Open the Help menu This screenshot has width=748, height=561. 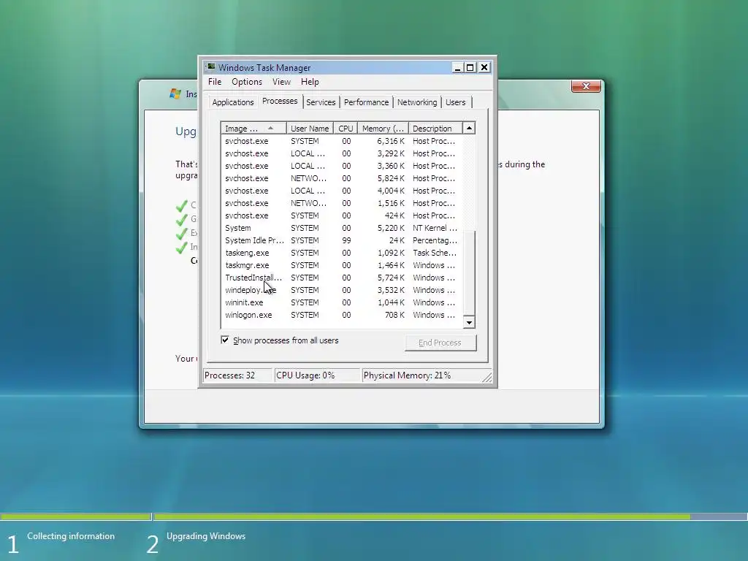coord(310,82)
